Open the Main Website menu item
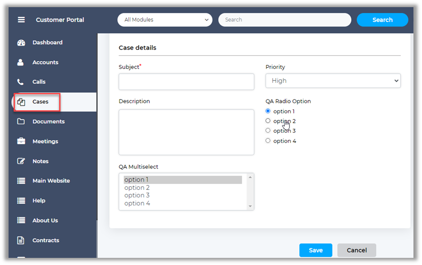 tap(51, 181)
